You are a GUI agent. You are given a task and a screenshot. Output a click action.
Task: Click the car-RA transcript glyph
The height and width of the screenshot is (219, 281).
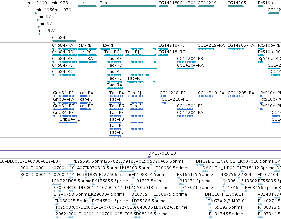click(x=88, y=62)
